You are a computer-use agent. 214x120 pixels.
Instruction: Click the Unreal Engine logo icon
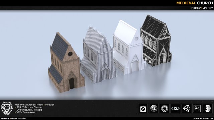(x=154, y=108)
